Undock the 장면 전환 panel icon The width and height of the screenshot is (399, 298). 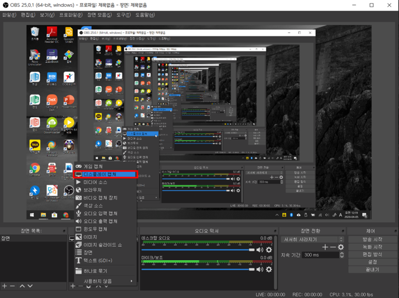(343, 231)
